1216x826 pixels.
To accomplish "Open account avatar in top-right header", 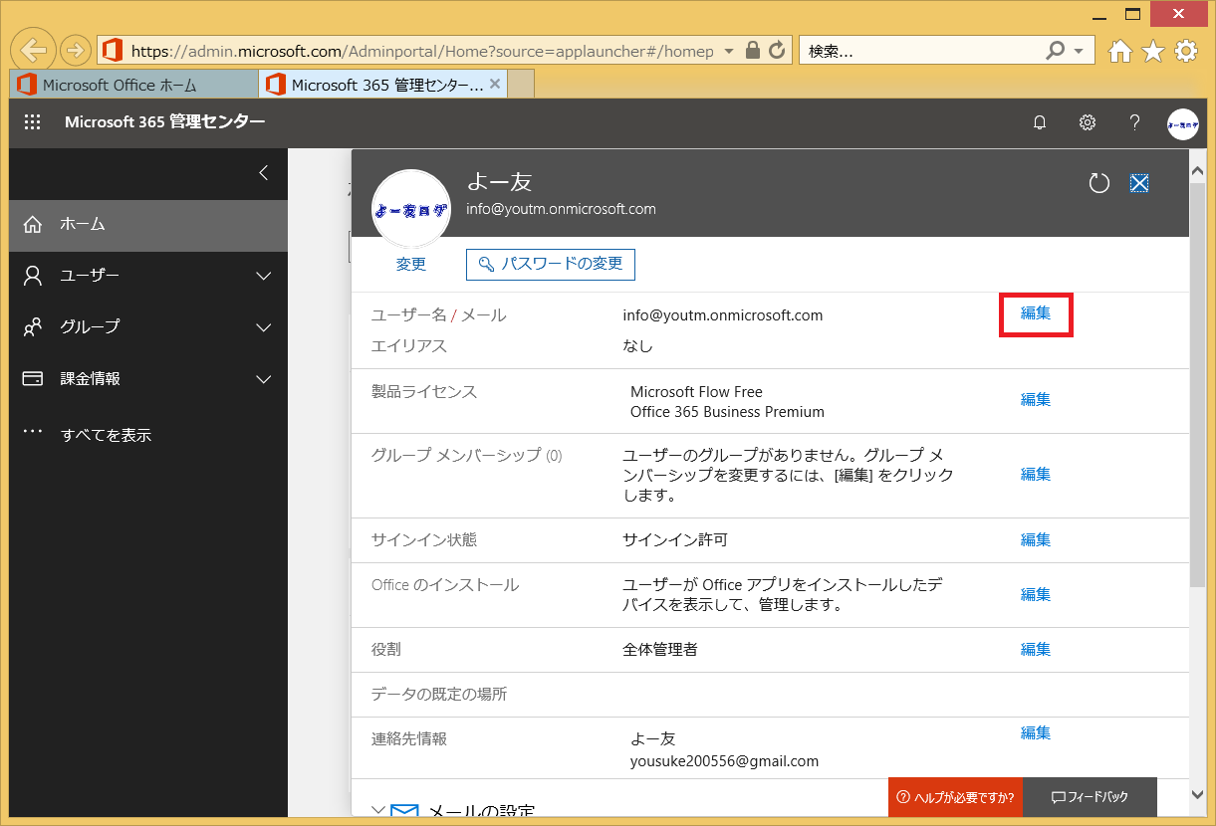I will click(1182, 123).
